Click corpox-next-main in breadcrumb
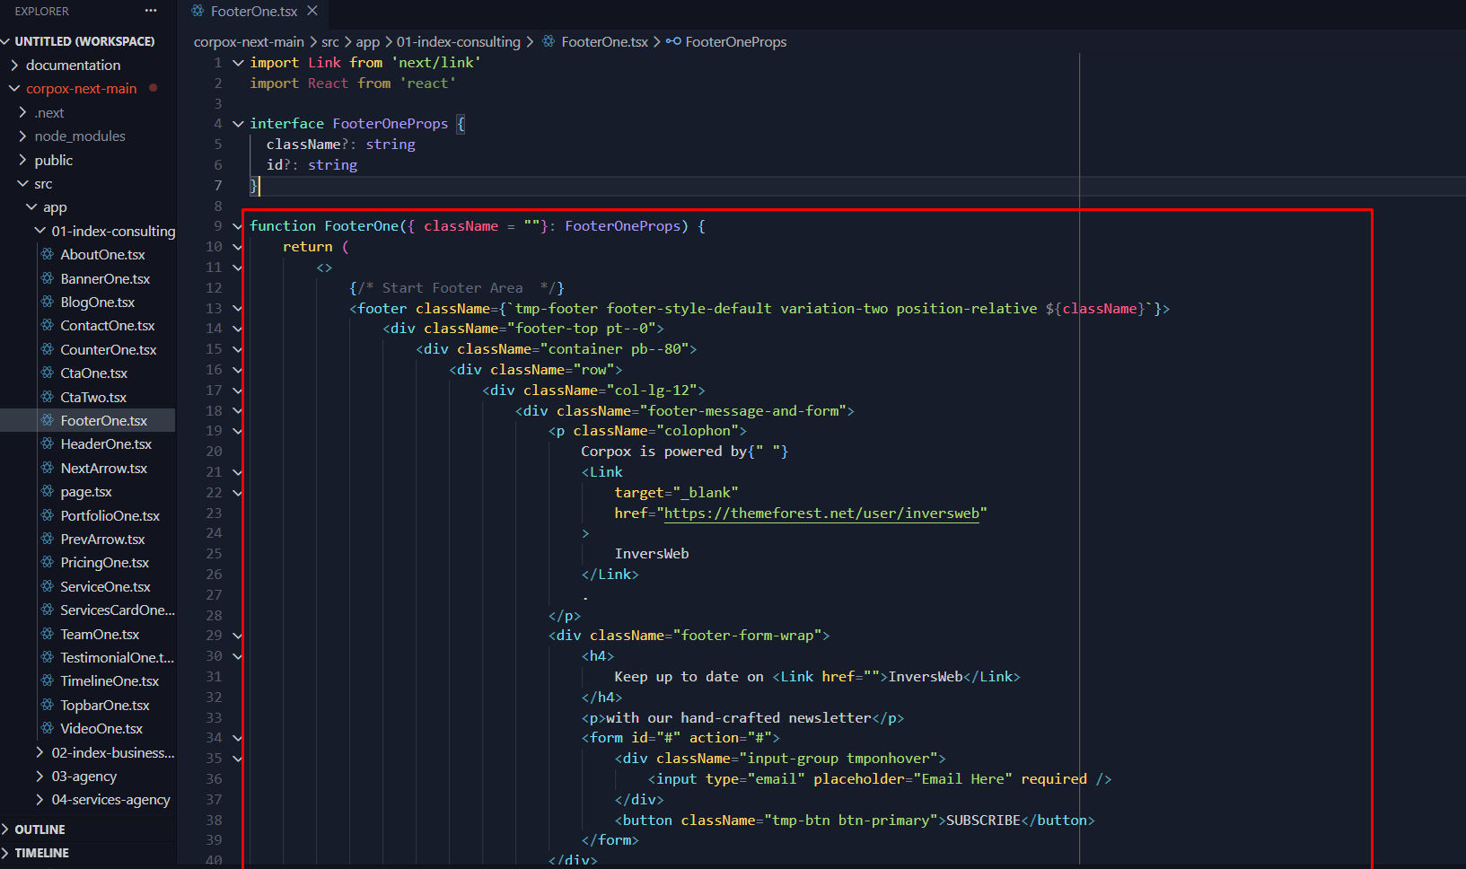This screenshot has width=1466, height=869. [249, 42]
